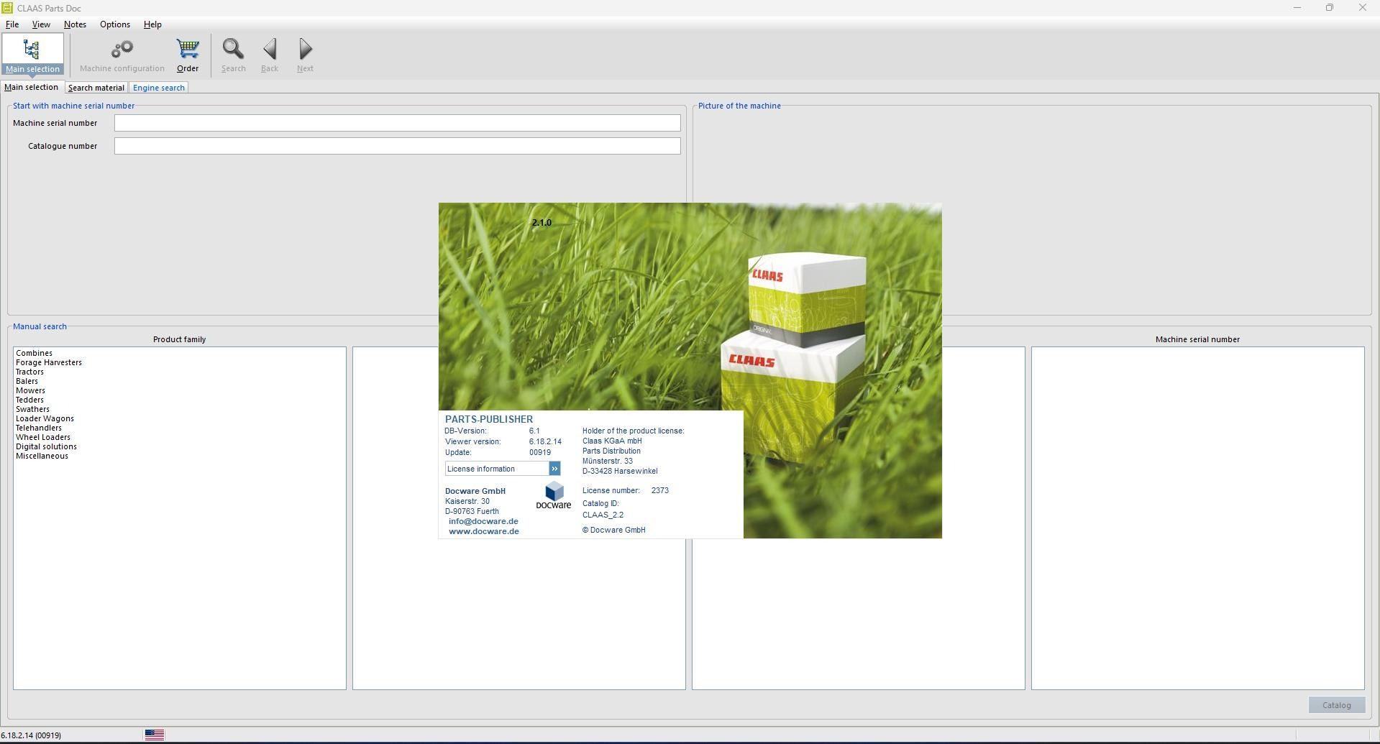Viewport: 1380px width, 744px height.
Task: Select Balers product family
Action: pos(27,381)
